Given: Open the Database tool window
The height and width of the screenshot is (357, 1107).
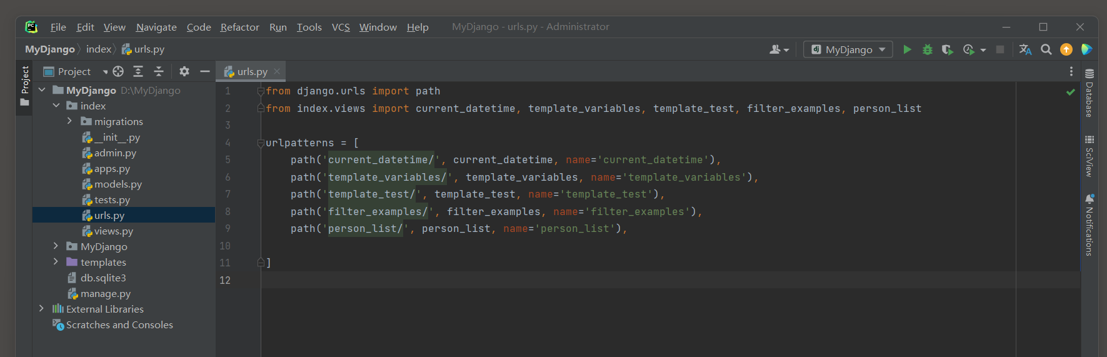Looking at the screenshot, I should click(1089, 93).
